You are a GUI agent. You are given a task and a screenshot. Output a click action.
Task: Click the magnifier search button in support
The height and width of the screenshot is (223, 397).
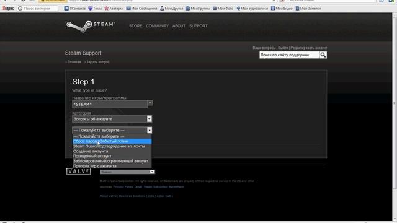point(323,55)
